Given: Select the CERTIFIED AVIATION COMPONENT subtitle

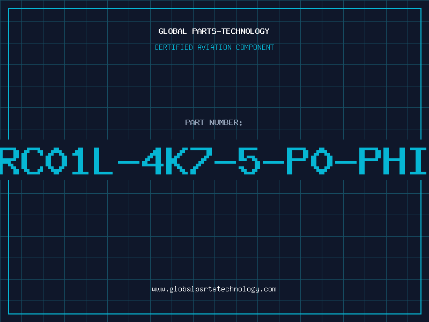Looking at the screenshot, I should tap(214, 47).
